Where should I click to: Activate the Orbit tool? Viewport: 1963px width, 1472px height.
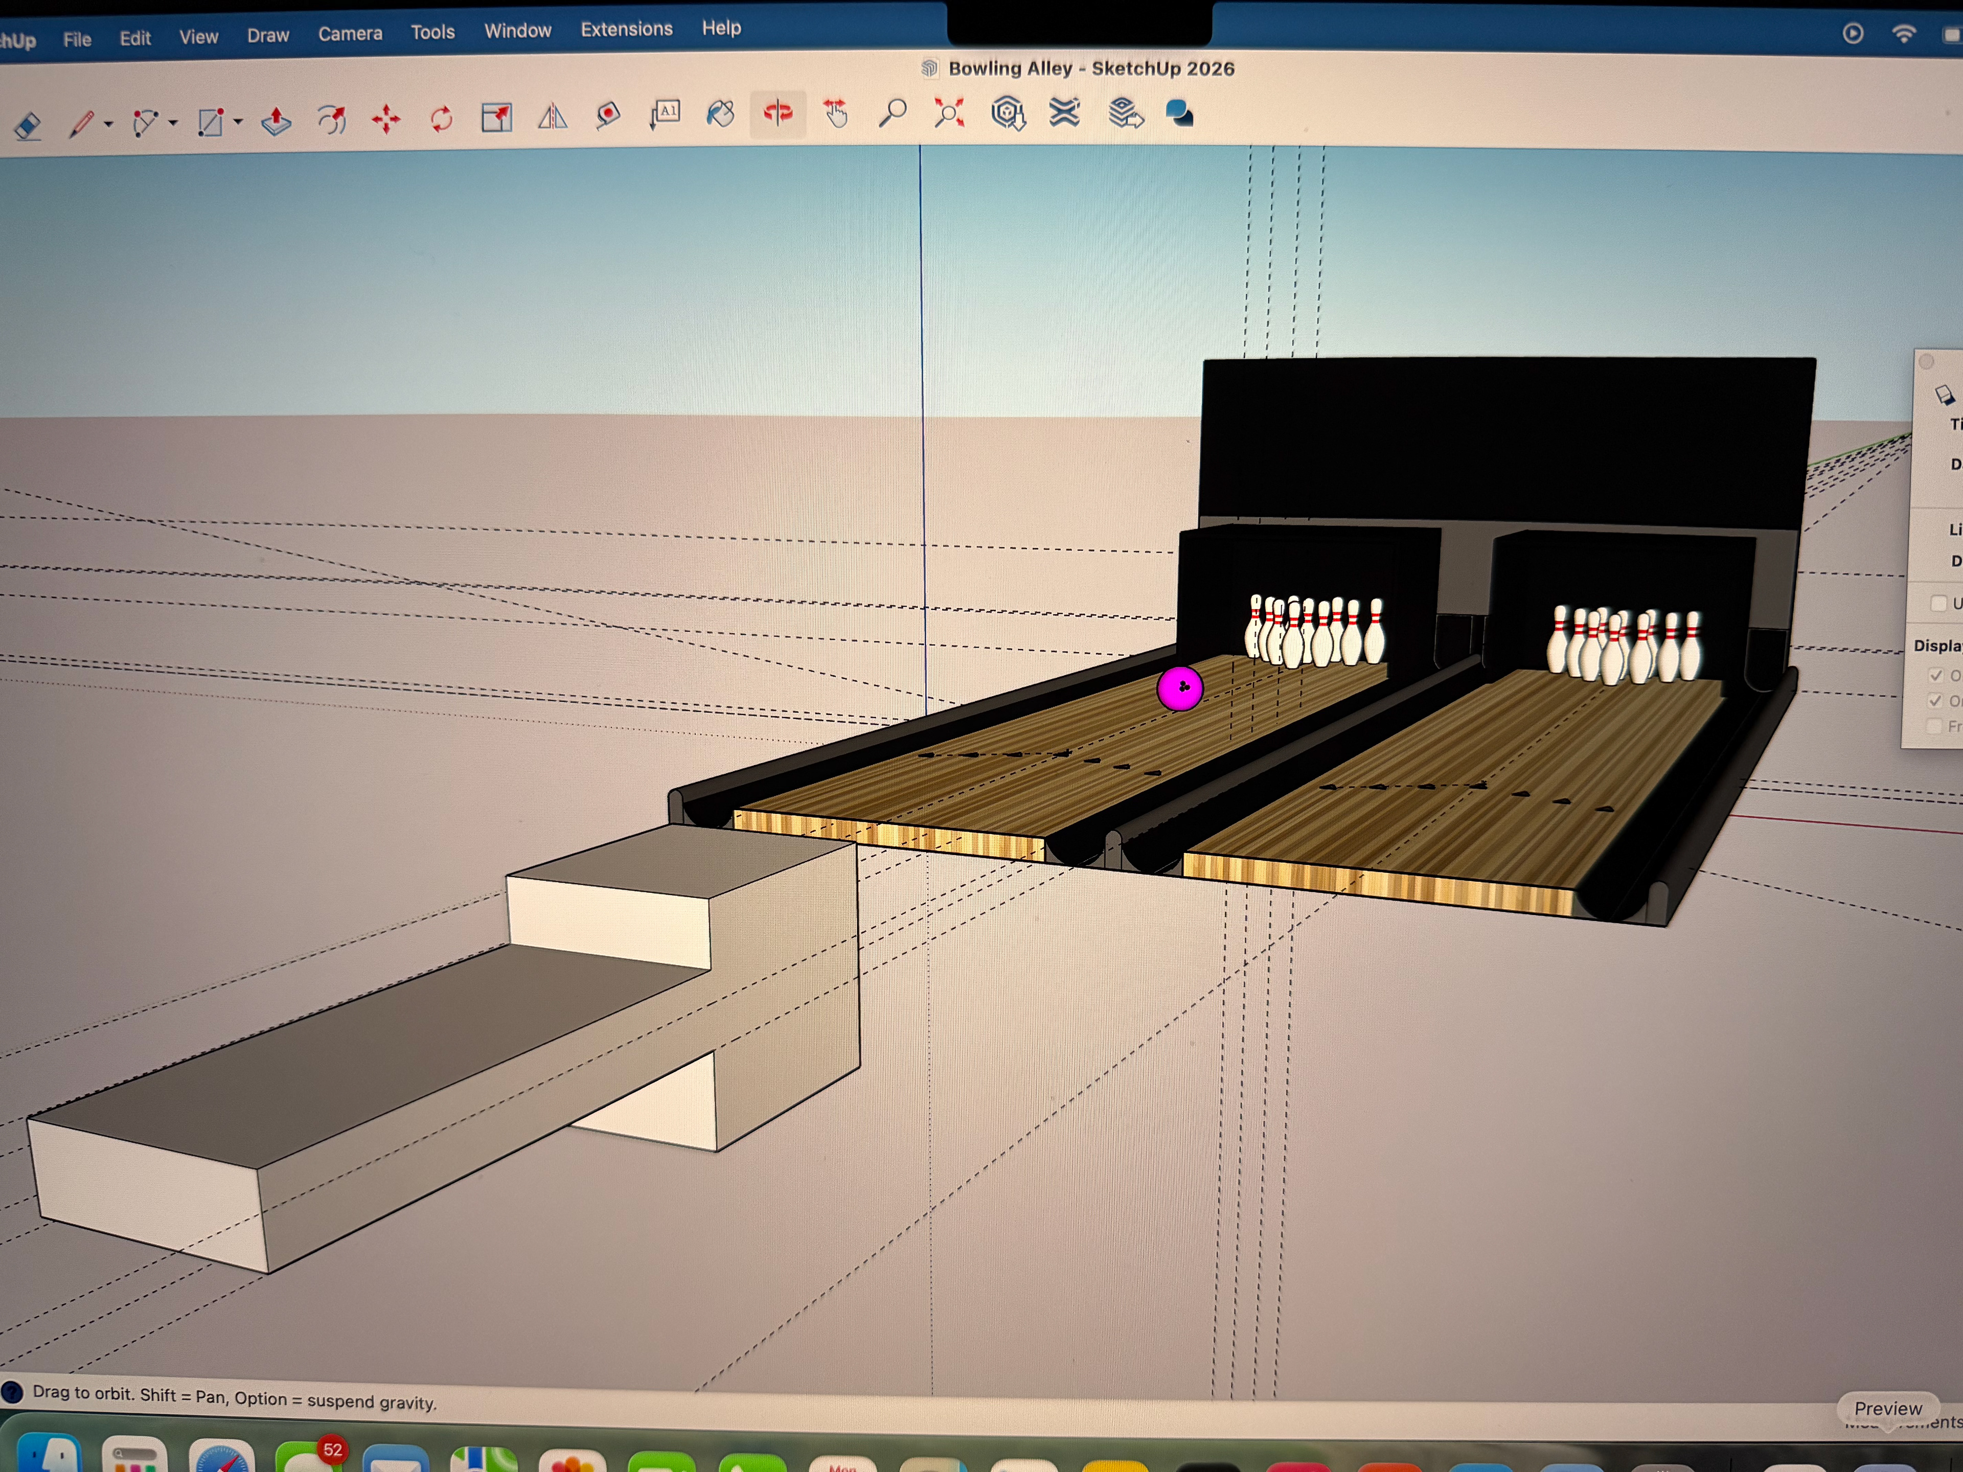pos(778,112)
